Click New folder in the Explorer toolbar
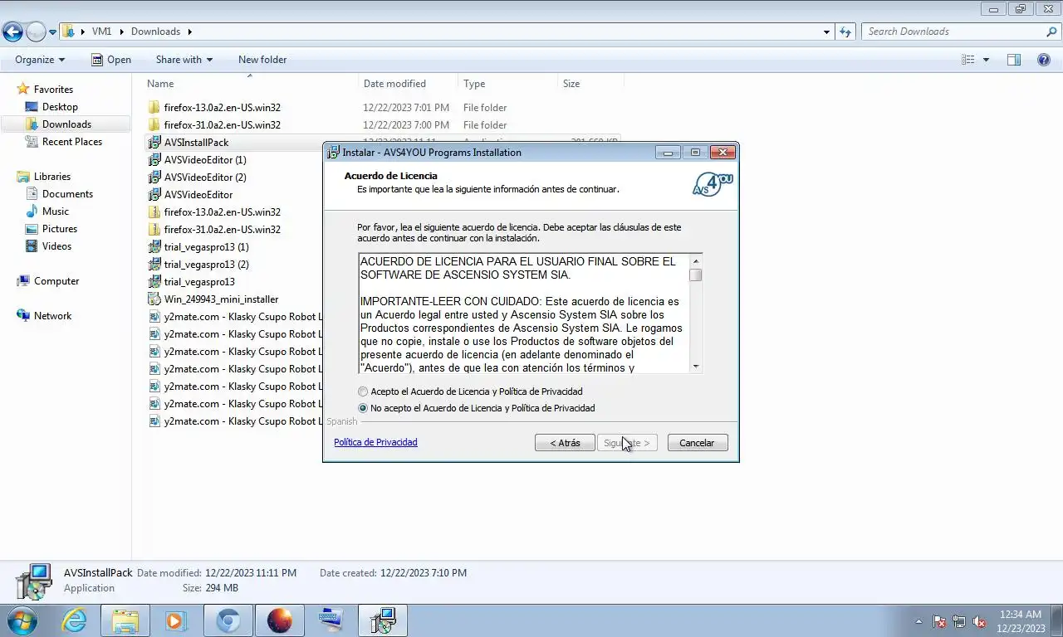1063x637 pixels. coord(262,60)
